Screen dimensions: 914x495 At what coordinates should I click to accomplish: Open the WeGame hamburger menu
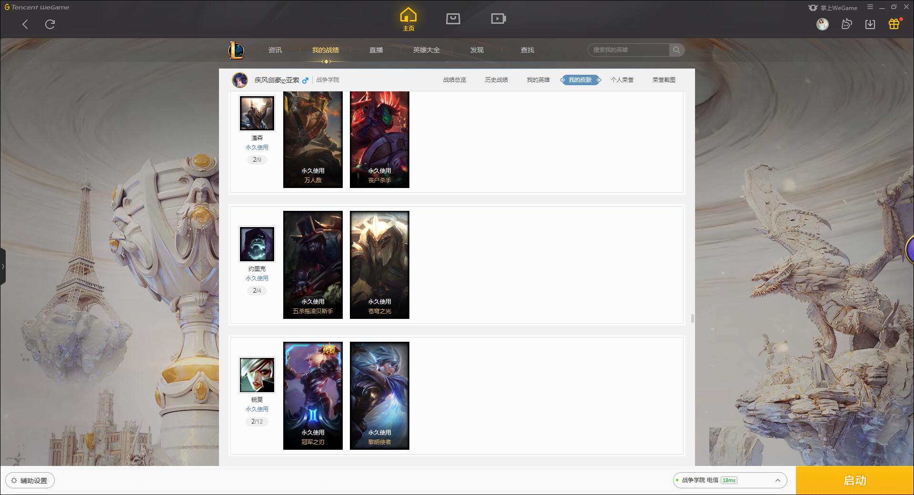pyautogui.click(x=870, y=7)
